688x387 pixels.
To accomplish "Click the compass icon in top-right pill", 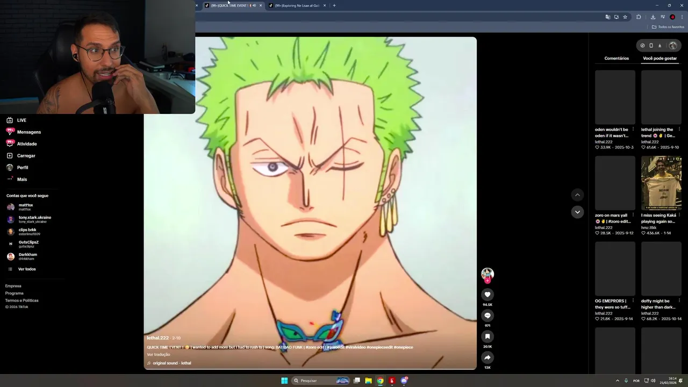I will 642,46.
